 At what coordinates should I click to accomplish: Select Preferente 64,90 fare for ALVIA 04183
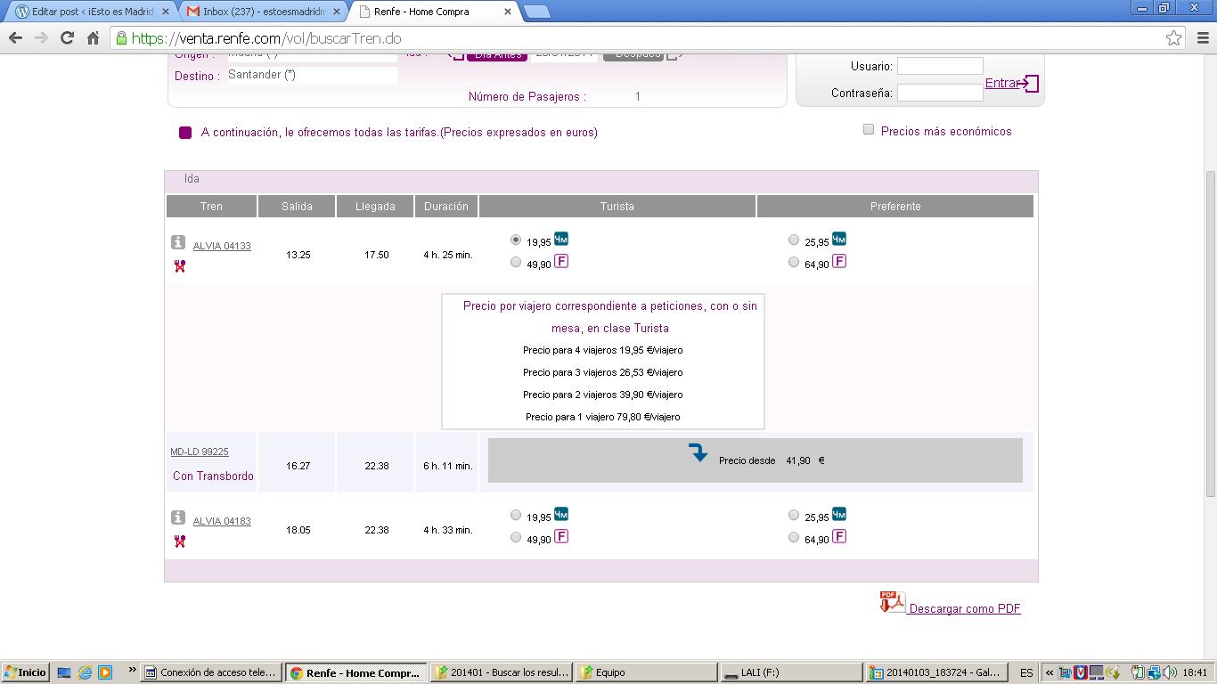794,537
